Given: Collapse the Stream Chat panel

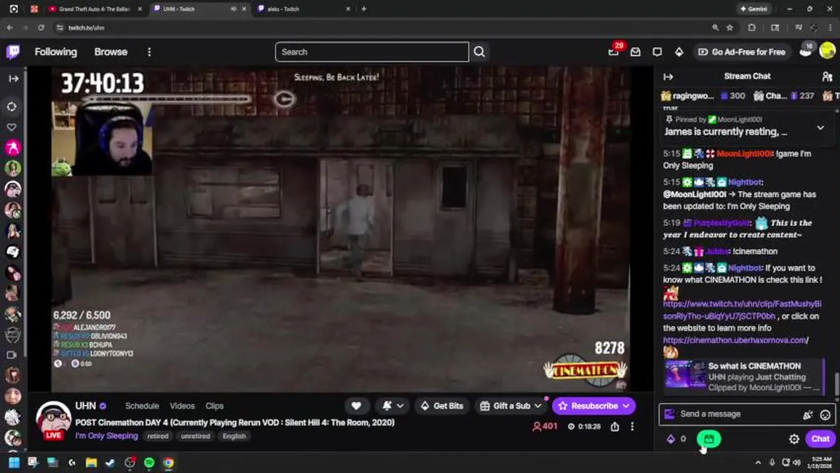Looking at the screenshot, I should [x=668, y=76].
